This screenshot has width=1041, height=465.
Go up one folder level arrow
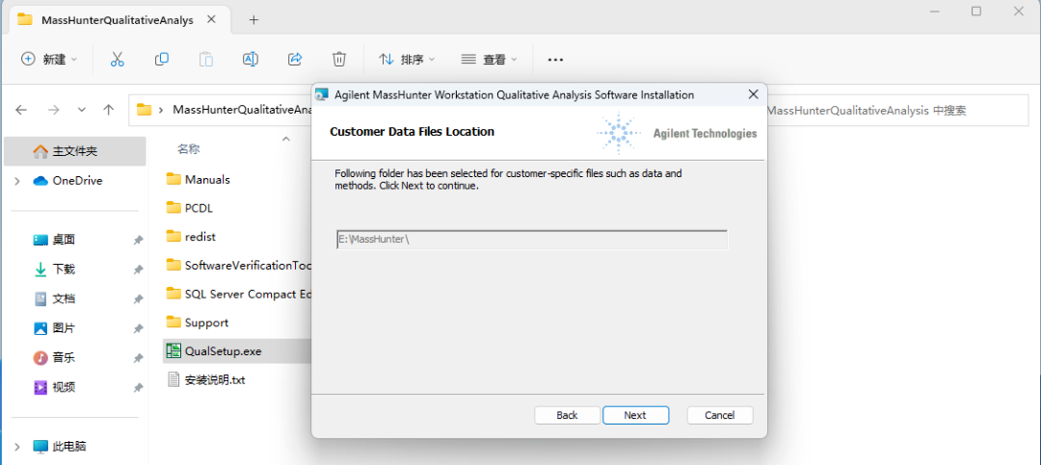109,110
